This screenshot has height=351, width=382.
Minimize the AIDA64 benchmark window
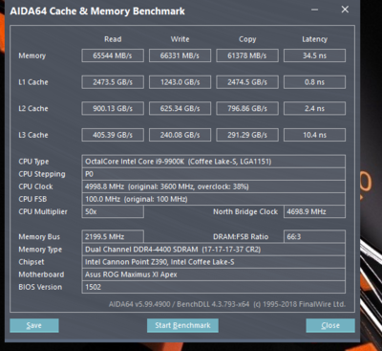(314, 10)
